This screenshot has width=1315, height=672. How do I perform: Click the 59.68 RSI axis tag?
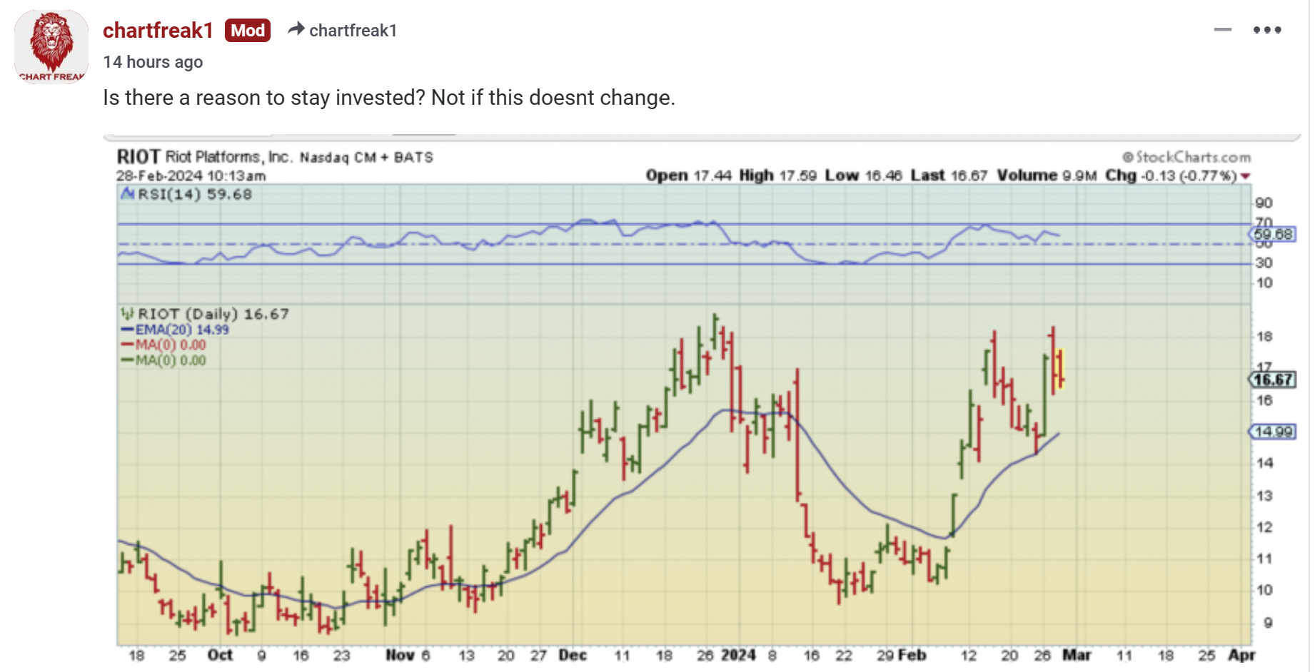pyautogui.click(x=1273, y=234)
